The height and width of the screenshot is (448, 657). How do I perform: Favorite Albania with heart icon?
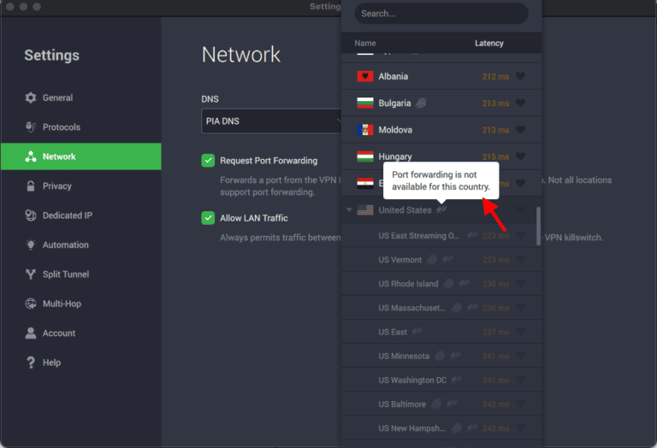(x=520, y=76)
